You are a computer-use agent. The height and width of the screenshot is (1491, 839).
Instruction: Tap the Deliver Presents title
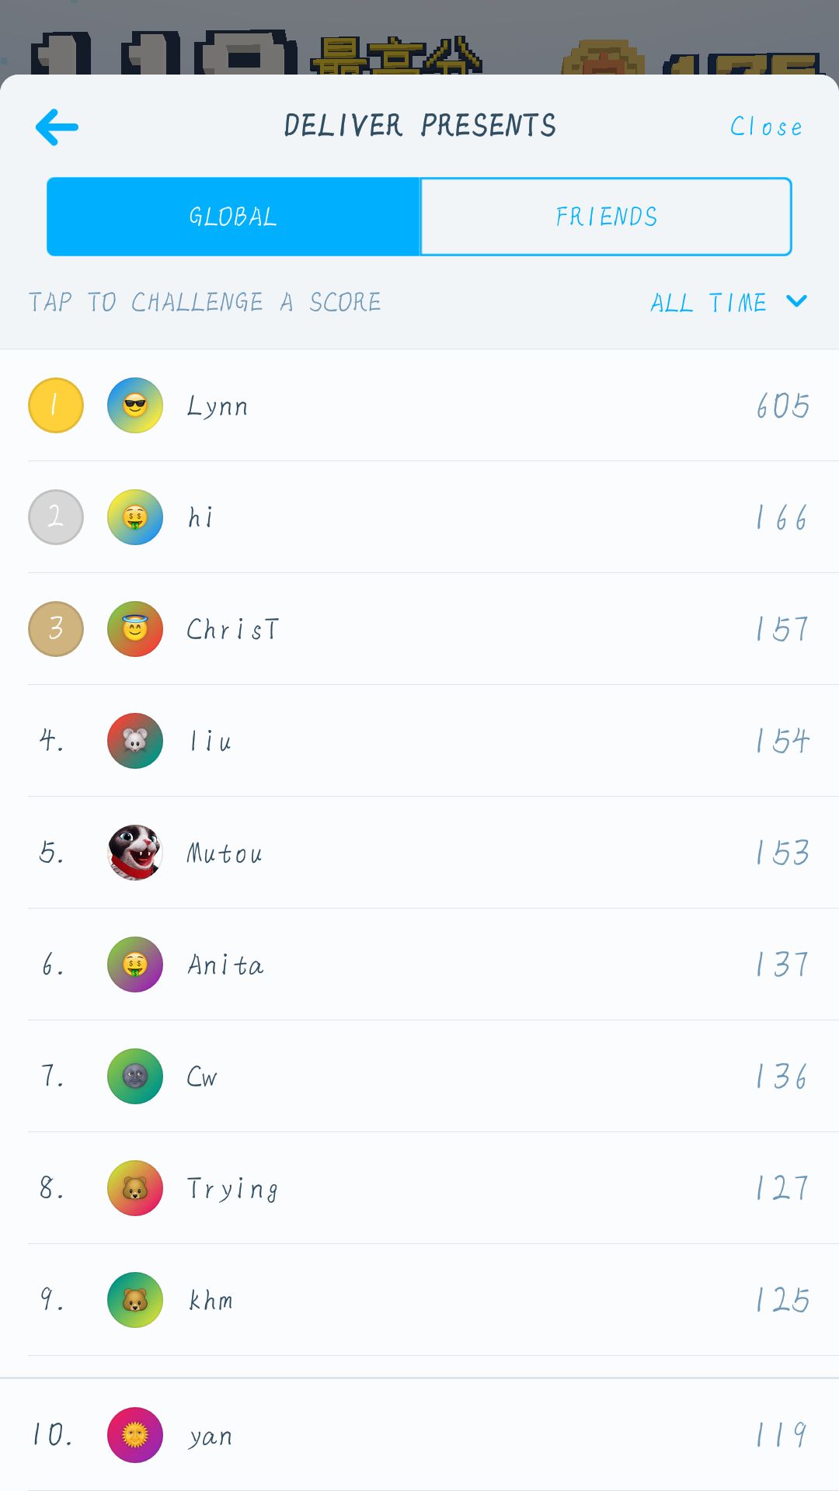[x=419, y=125]
